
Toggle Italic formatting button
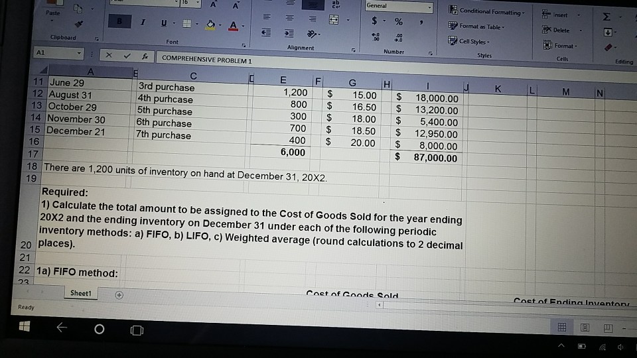tap(143, 23)
